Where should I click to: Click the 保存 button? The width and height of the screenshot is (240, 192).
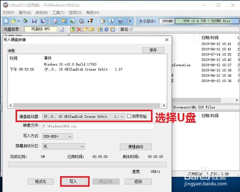point(153,50)
